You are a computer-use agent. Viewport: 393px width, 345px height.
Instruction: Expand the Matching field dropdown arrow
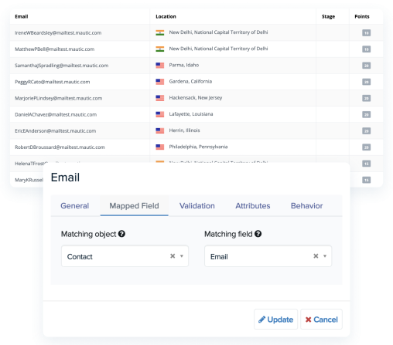tap(325, 256)
